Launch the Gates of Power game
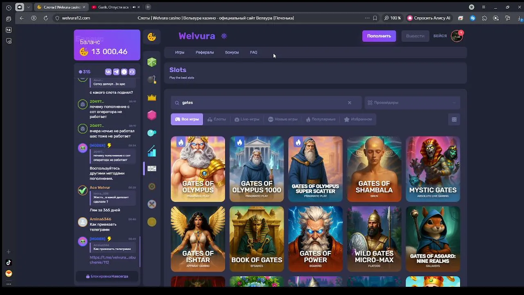Screen dimensions: 524x295 point(315,239)
